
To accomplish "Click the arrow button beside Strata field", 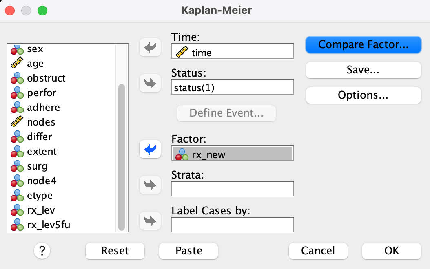I will (150, 185).
